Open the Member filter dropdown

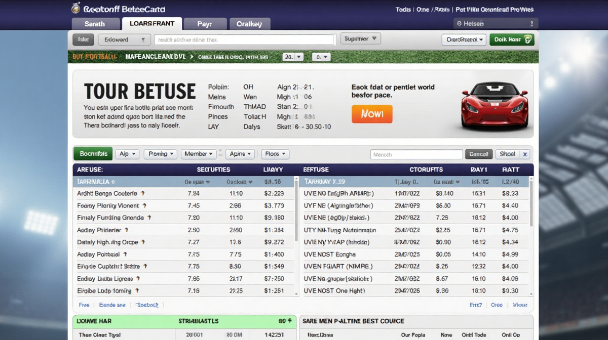coord(198,154)
